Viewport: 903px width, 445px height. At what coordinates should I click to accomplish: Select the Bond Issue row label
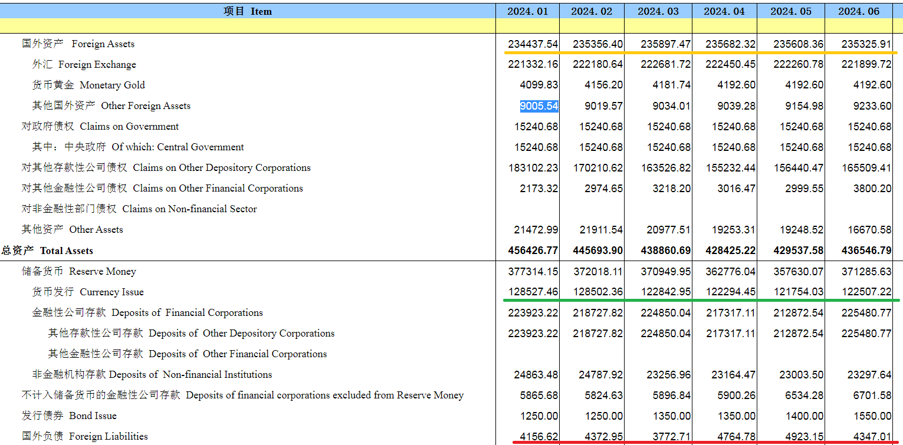[x=70, y=416]
